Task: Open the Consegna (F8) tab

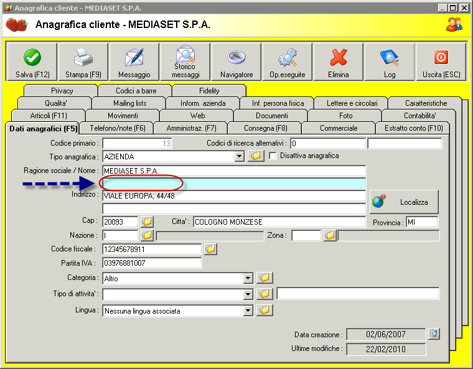Action: point(266,128)
